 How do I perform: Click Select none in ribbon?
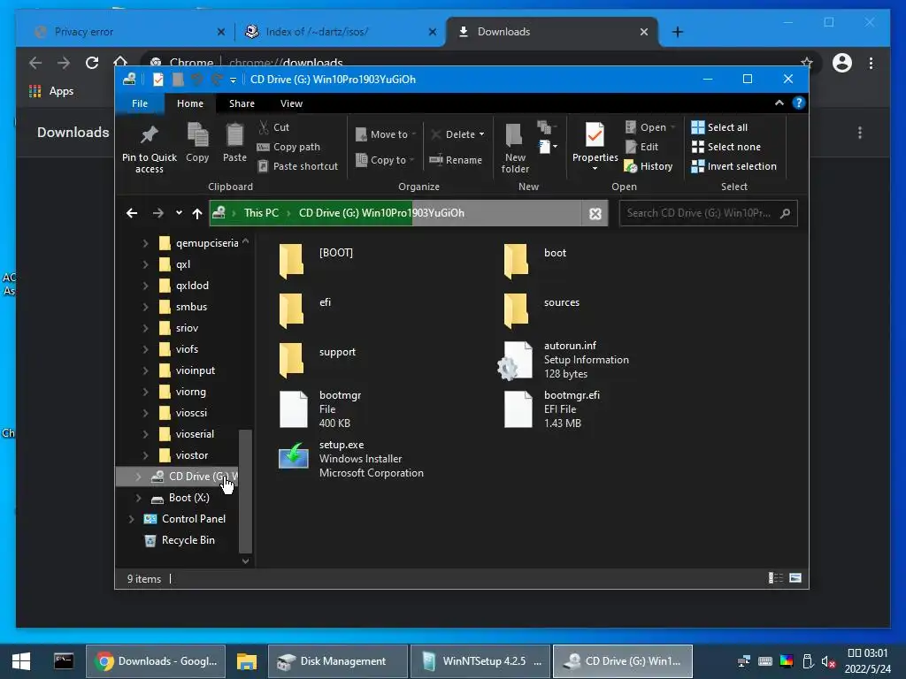click(x=726, y=147)
